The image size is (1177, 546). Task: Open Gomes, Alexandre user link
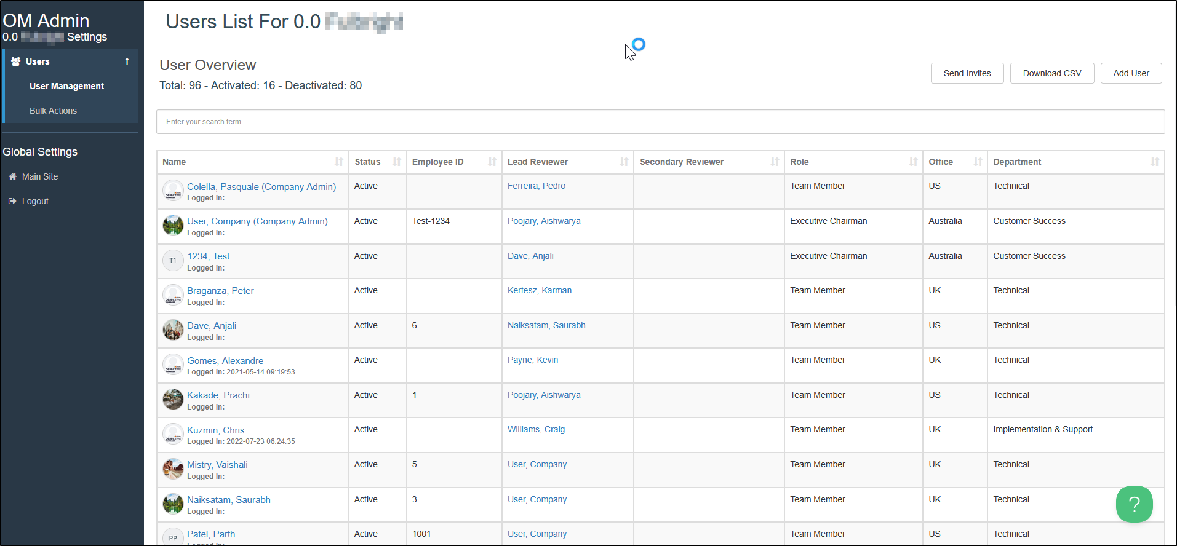[225, 361]
